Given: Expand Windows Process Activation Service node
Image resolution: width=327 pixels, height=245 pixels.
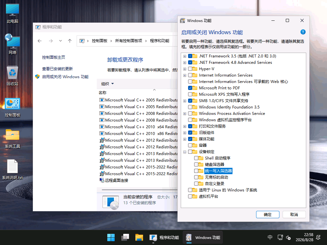Looking at the screenshot, I should tap(185, 114).
